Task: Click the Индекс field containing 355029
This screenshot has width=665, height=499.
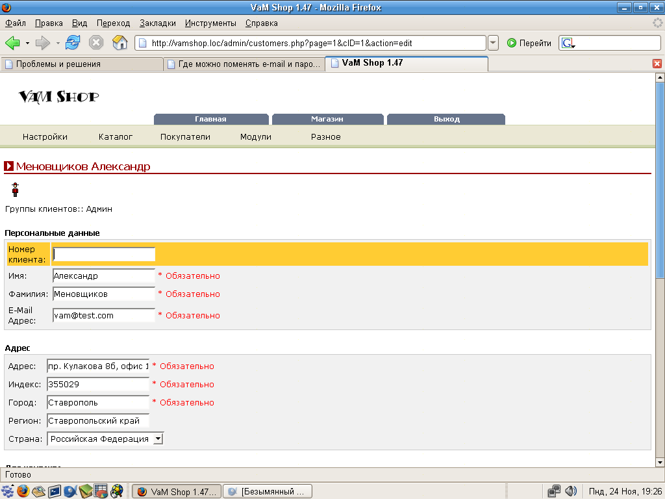Action: (x=98, y=385)
